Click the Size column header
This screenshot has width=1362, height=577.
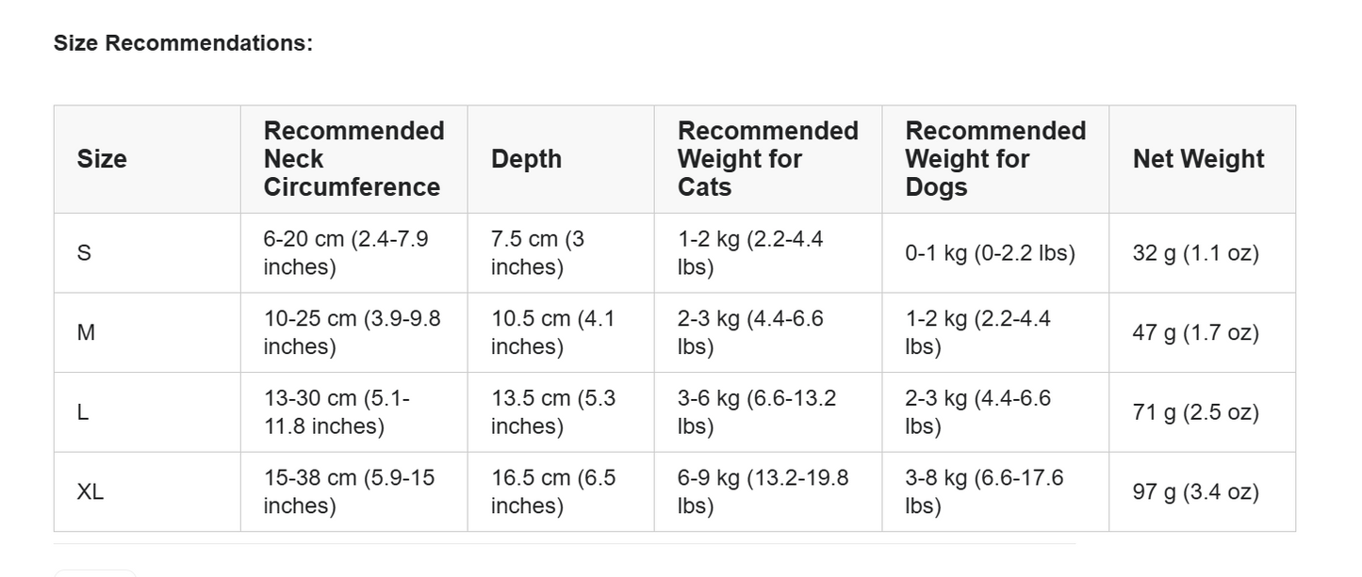pyautogui.click(x=102, y=159)
